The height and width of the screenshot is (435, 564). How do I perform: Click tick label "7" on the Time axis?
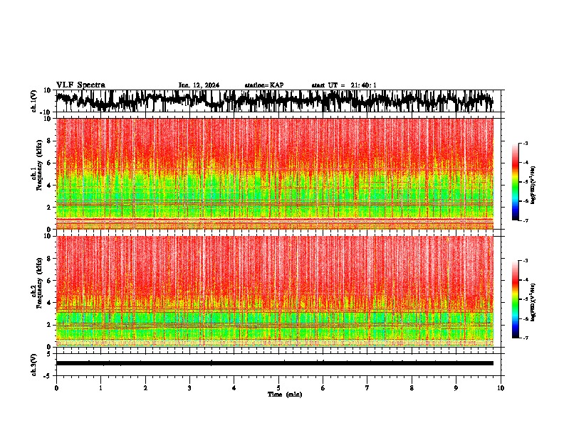coord(367,388)
